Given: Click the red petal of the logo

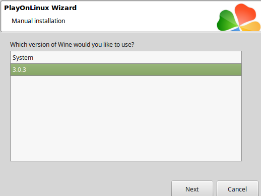Looking at the screenshot, I should point(245,14).
